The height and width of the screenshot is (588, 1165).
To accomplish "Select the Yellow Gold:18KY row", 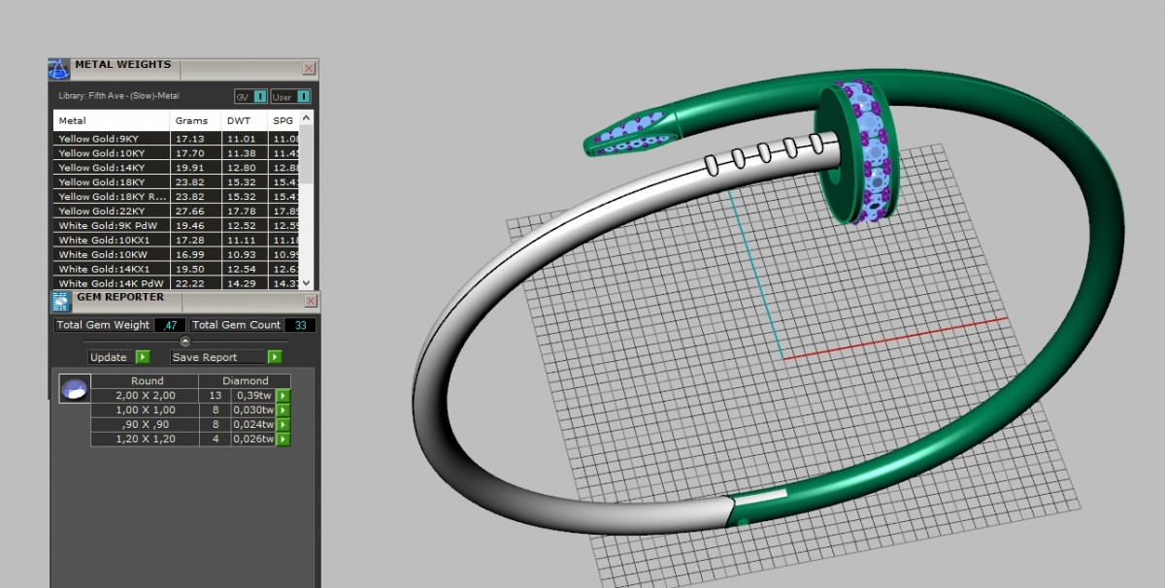I will (177, 182).
